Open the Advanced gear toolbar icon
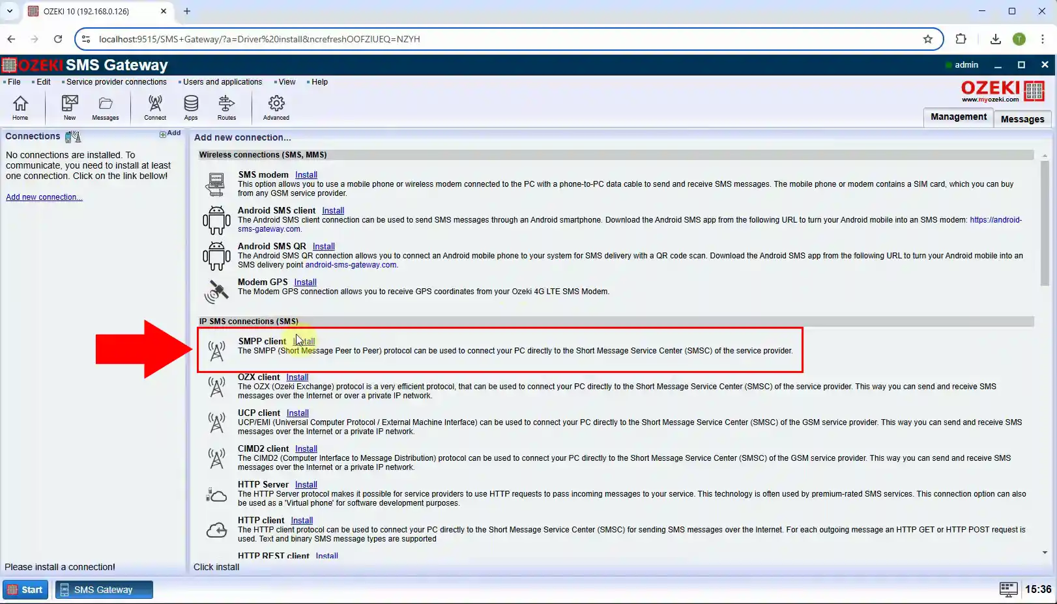This screenshot has height=604, width=1057. 276,107
